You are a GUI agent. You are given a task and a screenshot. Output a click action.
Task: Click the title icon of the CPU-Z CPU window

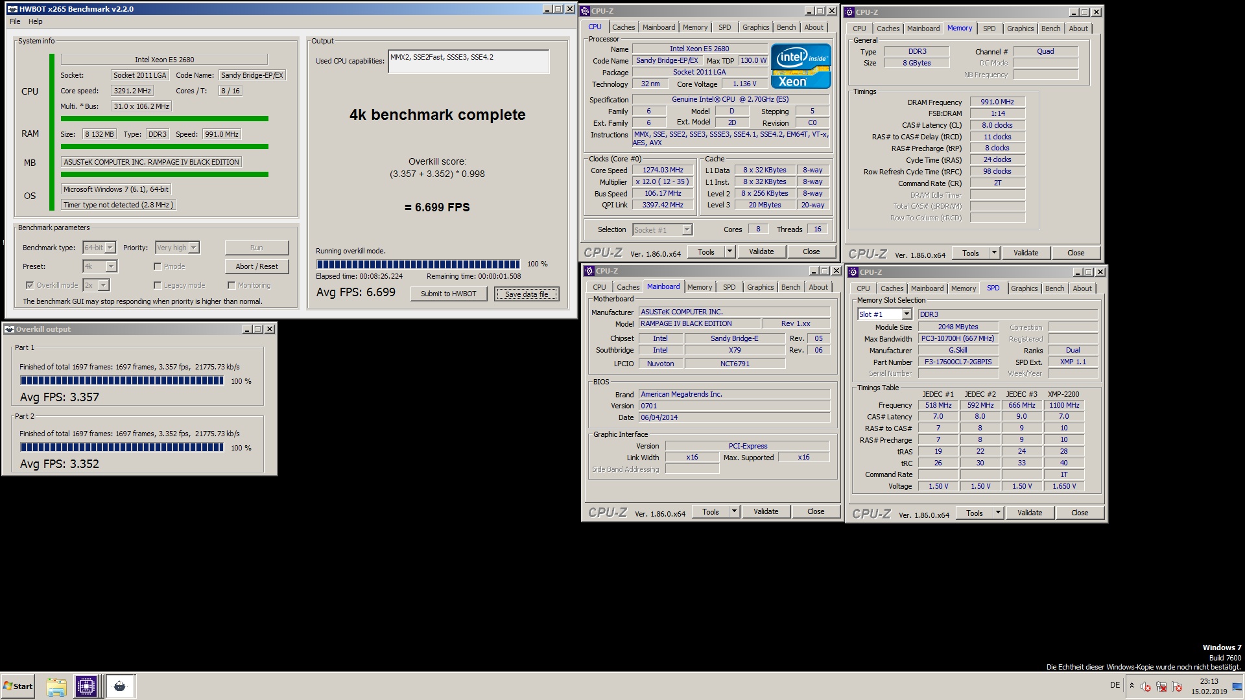pyautogui.click(x=586, y=11)
